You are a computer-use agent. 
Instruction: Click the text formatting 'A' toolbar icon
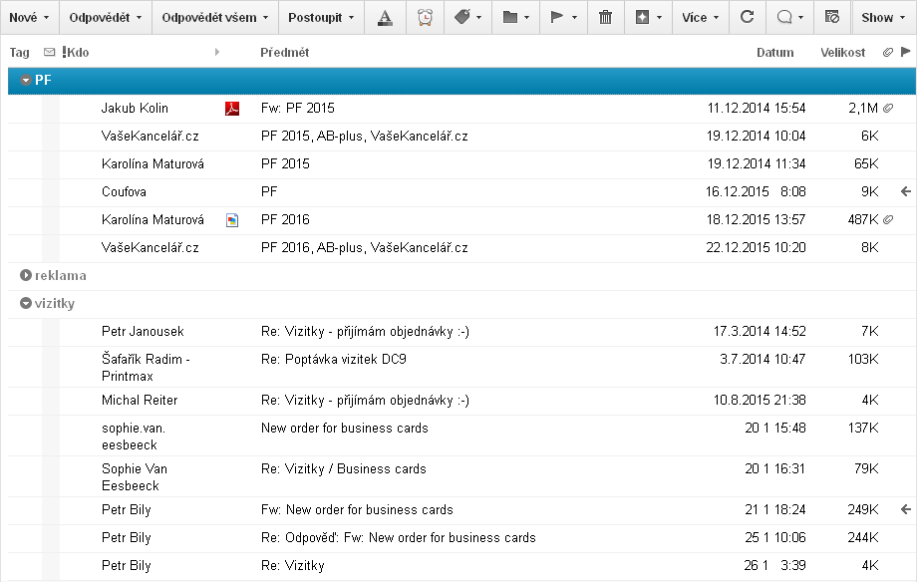click(385, 17)
